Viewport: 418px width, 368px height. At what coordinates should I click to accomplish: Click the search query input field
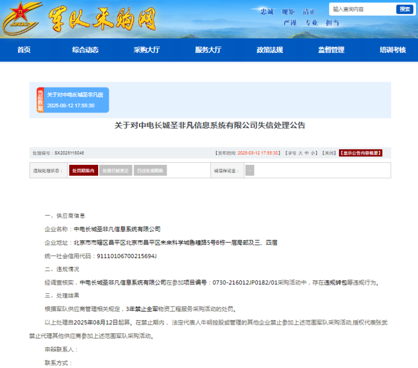tap(363, 10)
